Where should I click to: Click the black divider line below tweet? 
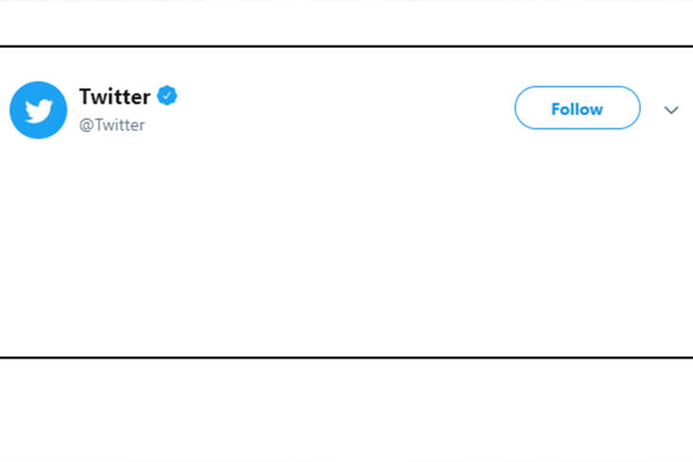(346, 357)
